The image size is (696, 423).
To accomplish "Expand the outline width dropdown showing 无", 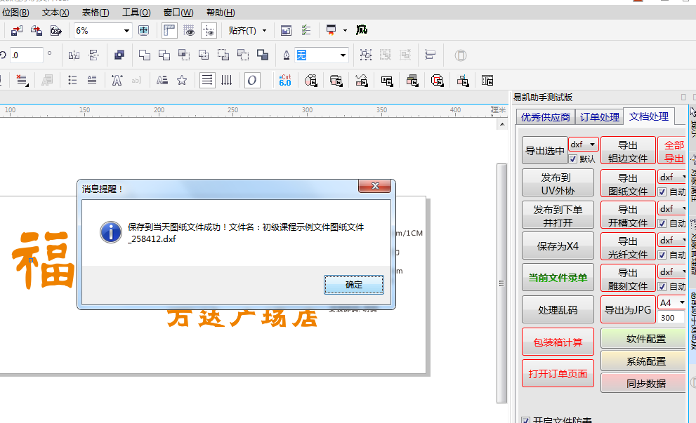I will (343, 55).
